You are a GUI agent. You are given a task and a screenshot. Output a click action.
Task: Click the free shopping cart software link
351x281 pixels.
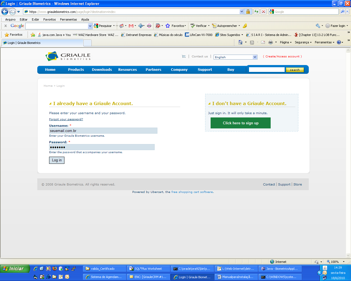pos(192,192)
